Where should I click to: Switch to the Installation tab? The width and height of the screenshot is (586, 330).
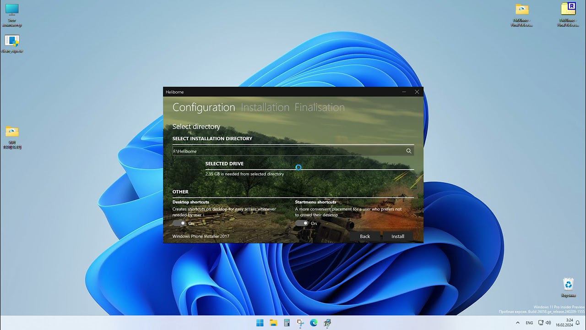pos(265,107)
